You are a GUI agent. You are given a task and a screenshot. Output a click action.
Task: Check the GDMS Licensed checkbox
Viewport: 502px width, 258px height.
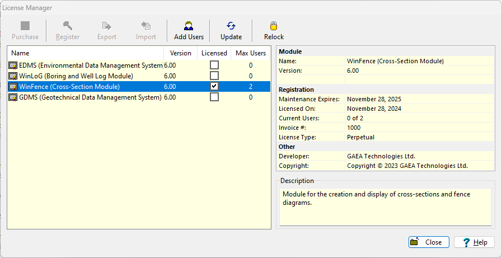pyautogui.click(x=214, y=97)
